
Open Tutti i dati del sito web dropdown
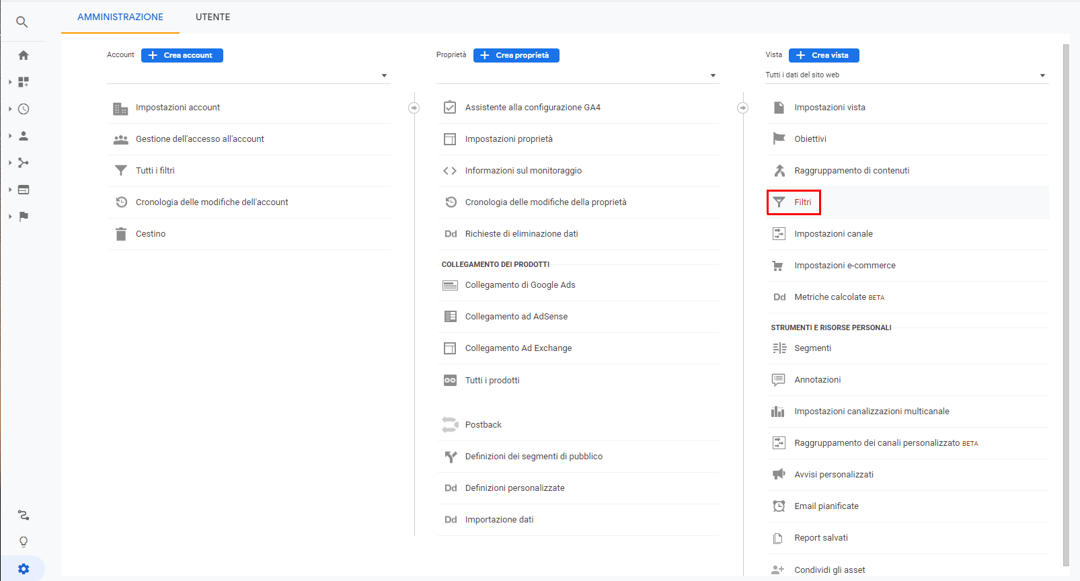(907, 75)
